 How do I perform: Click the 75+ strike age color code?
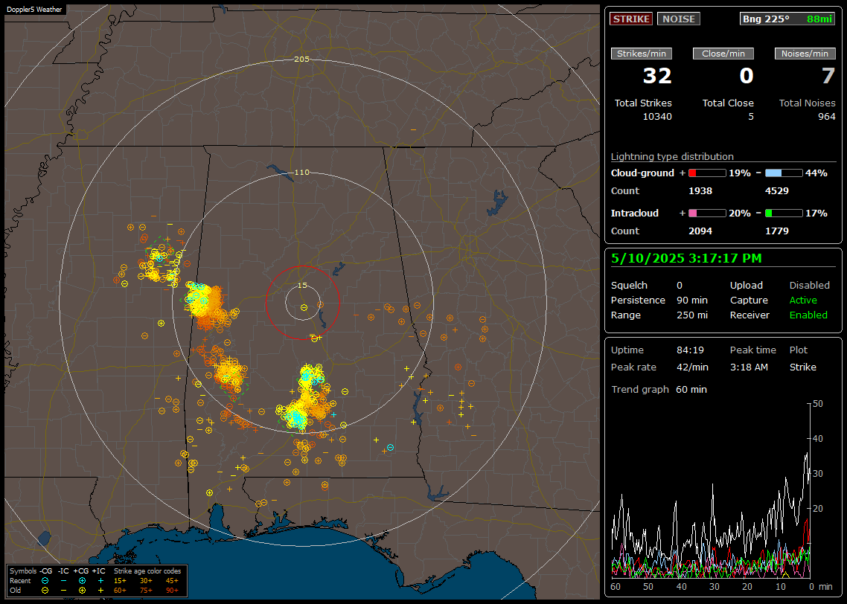tap(147, 591)
